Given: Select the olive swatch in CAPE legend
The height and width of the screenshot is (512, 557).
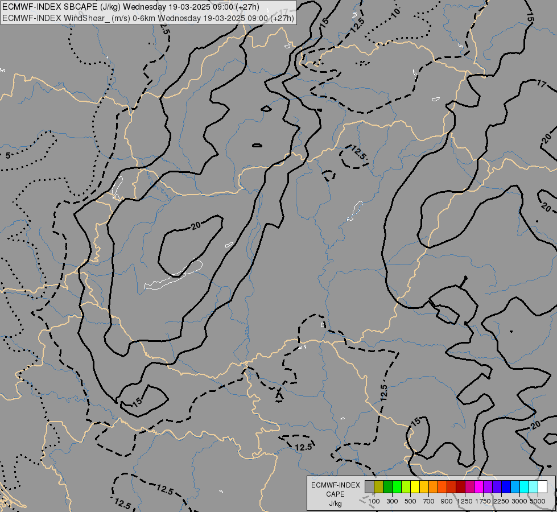Looking at the screenshot, I should [x=379, y=487].
